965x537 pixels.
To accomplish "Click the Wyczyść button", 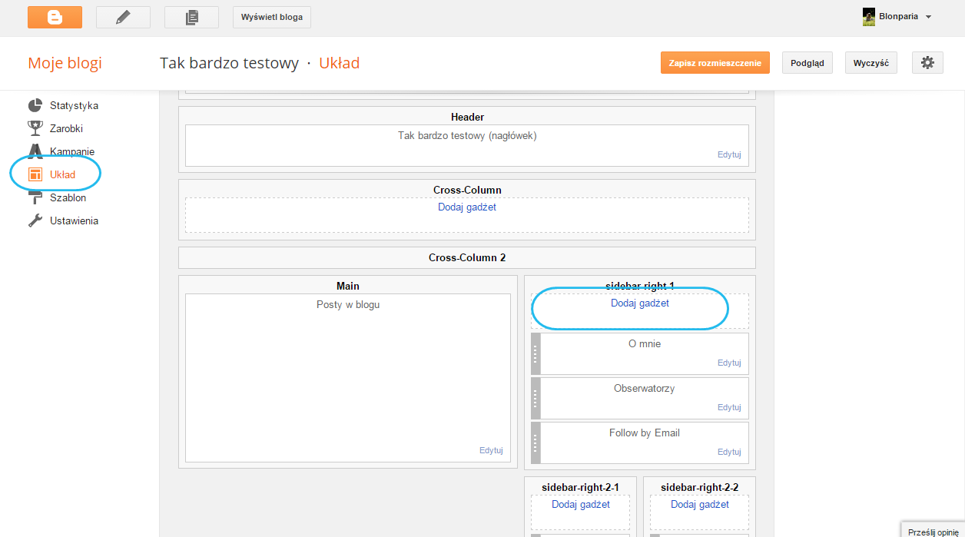I will click(871, 63).
